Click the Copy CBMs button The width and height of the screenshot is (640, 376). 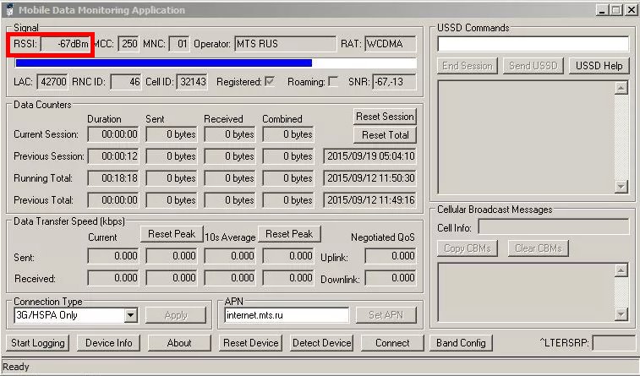click(x=468, y=248)
